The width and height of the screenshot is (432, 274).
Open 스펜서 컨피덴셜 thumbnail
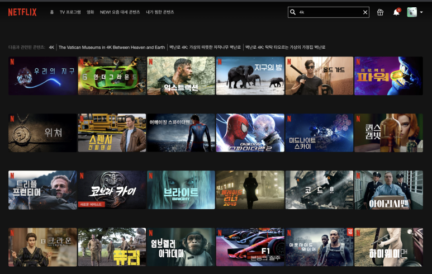[112, 133]
